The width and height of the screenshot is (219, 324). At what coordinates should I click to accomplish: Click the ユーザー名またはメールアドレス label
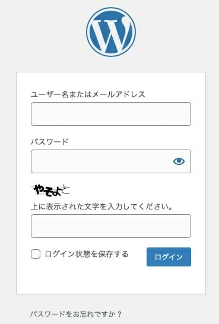click(88, 94)
